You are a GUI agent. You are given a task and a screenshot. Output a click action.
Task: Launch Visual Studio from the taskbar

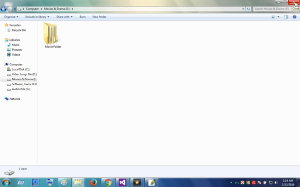[x=122, y=183]
